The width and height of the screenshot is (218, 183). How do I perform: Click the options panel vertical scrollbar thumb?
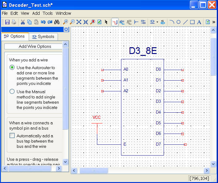click(65, 89)
